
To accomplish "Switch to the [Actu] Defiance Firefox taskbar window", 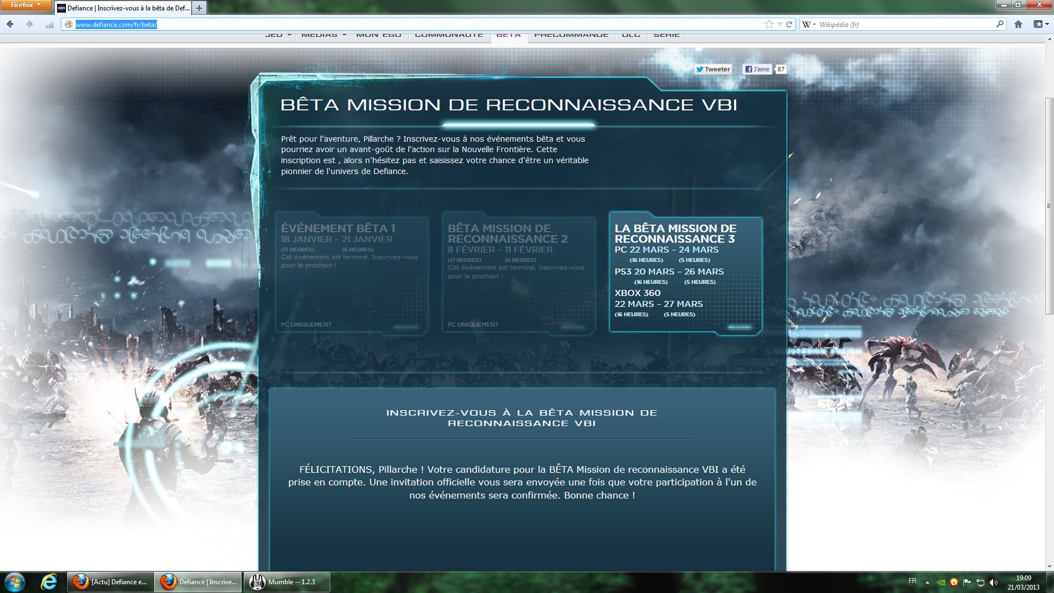I will 110,582.
